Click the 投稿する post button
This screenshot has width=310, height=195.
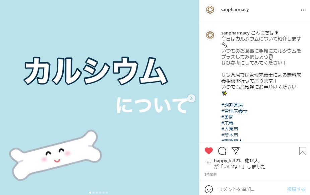point(296,189)
